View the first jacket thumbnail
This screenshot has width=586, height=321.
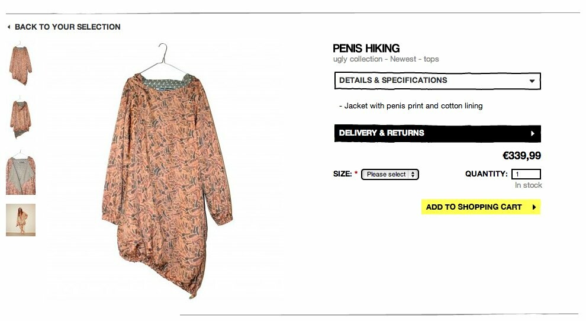pos(21,65)
